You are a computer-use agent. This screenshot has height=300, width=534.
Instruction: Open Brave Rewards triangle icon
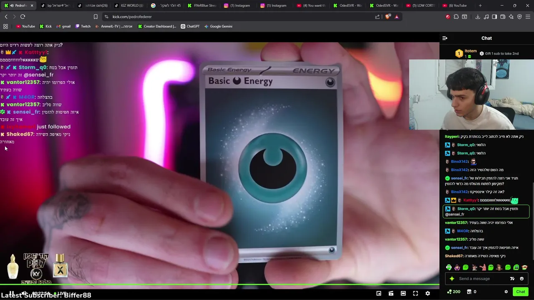pos(396,17)
